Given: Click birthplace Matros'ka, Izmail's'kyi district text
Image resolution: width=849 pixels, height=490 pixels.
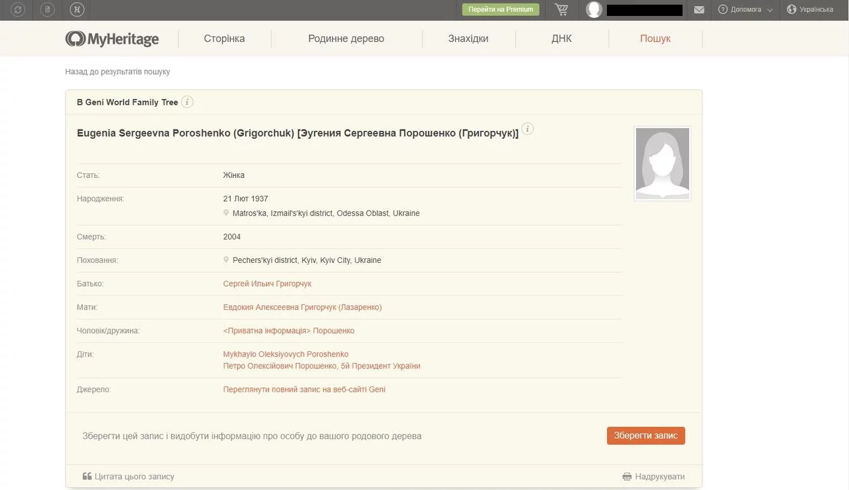Looking at the screenshot, I should [326, 213].
